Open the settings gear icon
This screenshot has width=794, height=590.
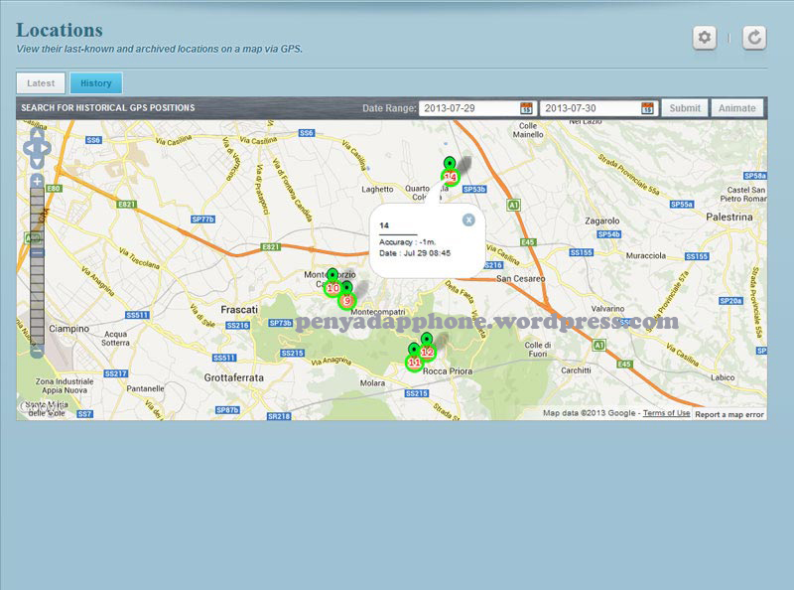pyautogui.click(x=705, y=38)
